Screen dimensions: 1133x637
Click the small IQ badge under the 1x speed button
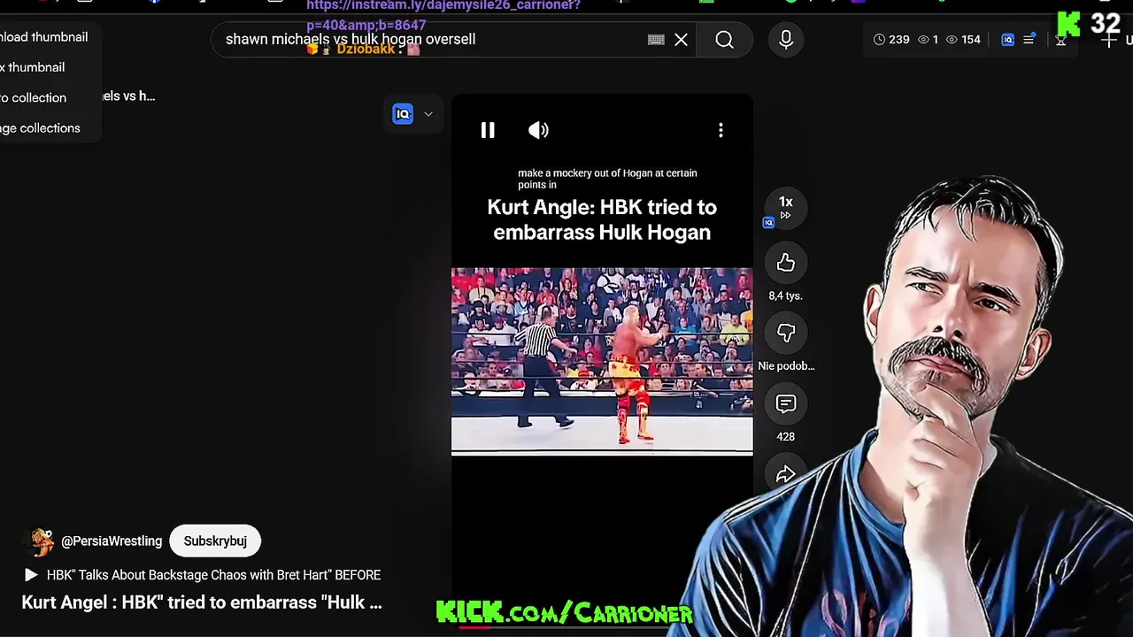(x=768, y=223)
